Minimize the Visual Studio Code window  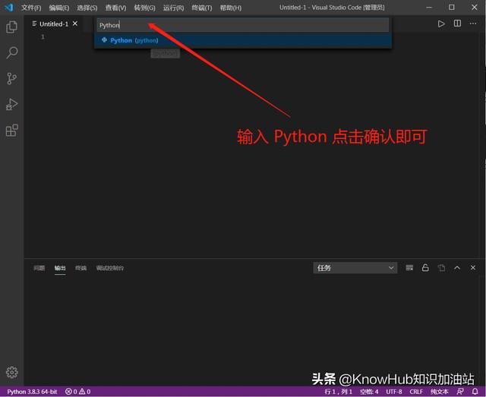[429, 8]
